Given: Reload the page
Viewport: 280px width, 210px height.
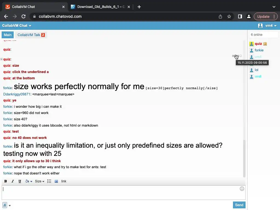Looking at the screenshot, I should tap(24, 16).
